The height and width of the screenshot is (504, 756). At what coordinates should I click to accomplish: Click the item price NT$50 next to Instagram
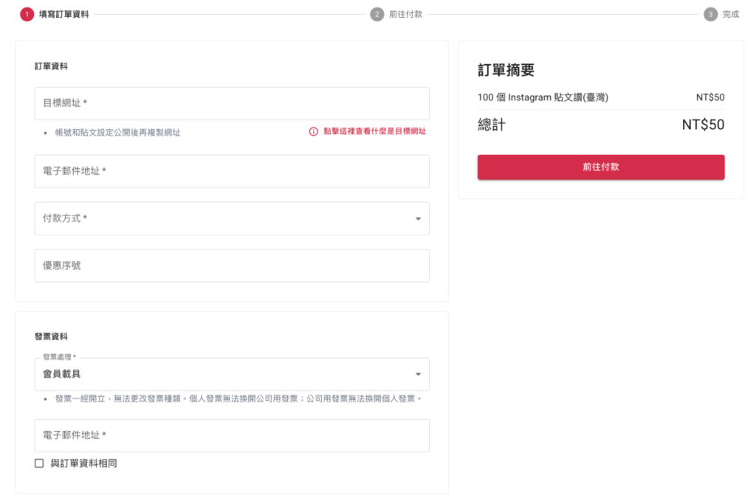pos(710,97)
